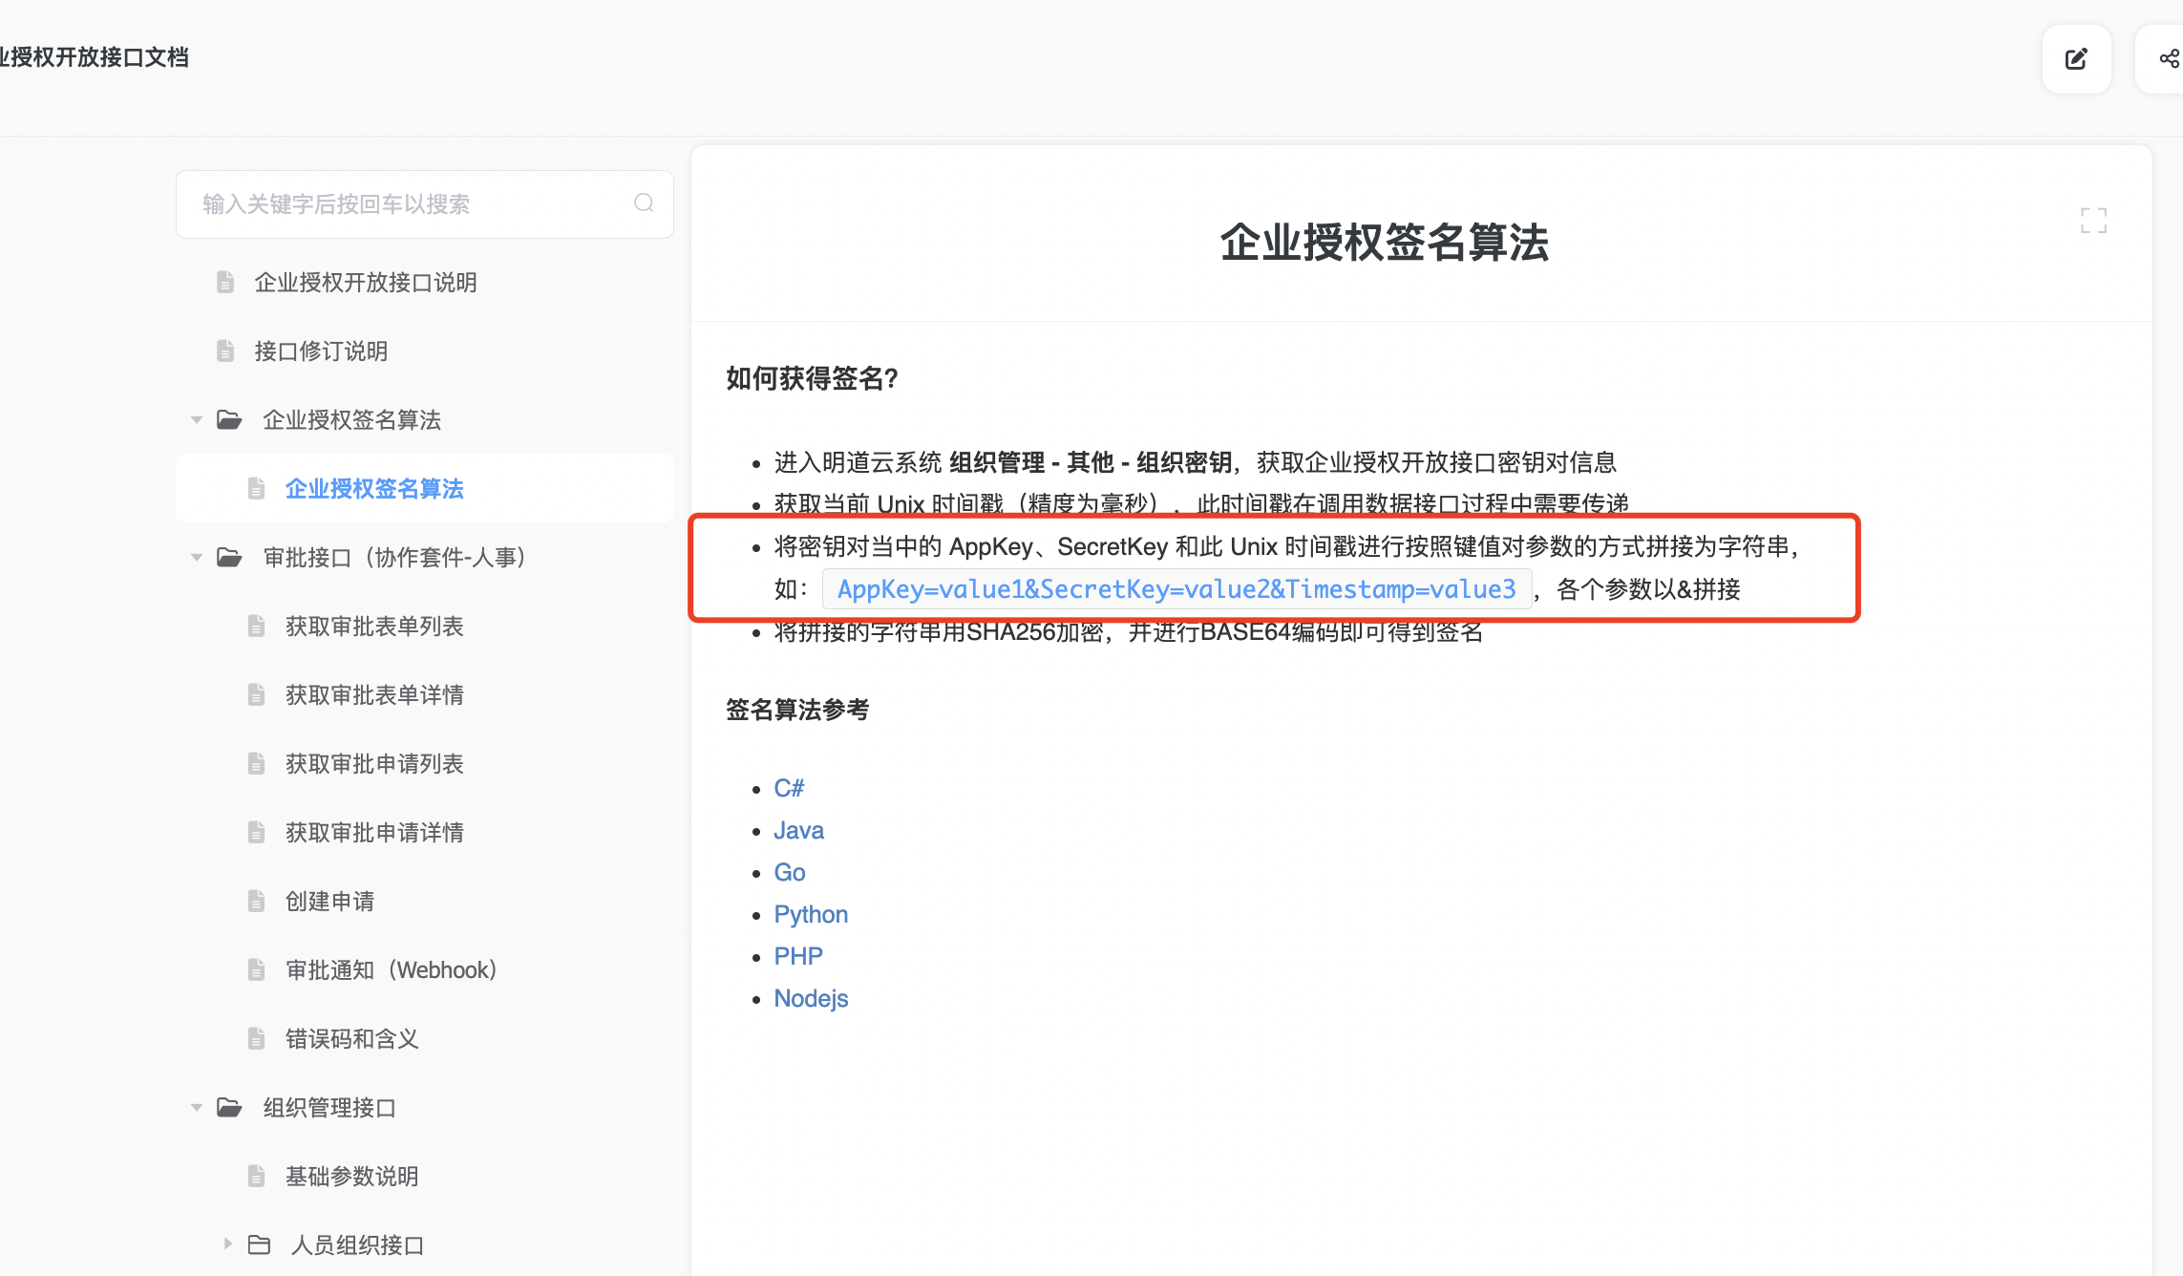The width and height of the screenshot is (2183, 1276).
Task: Select 审批通知 (Webhook) entry
Action: (391, 970)
